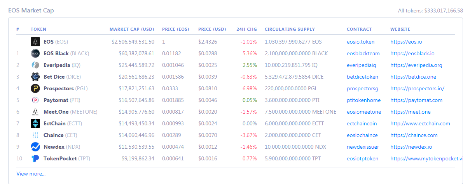Open the eosiomeetone contract link
The width and height of the screenshot is (470, 188).
[x=364, y=112]
